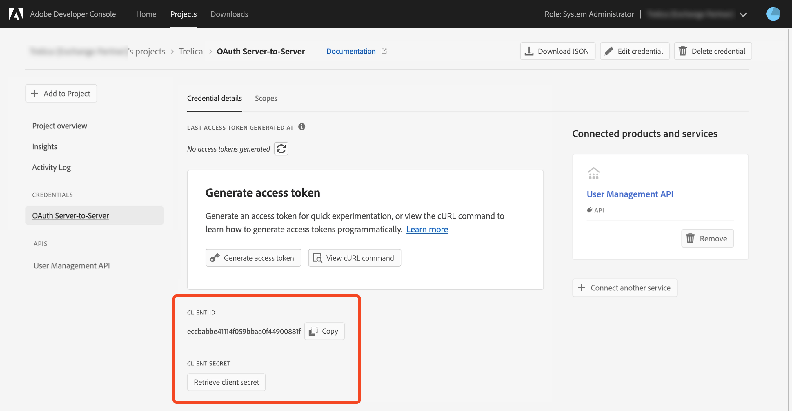Image resolution: width=792 pixels, height=411 pixels.
Task: Click Delete credential button
Action: [713, 51]
